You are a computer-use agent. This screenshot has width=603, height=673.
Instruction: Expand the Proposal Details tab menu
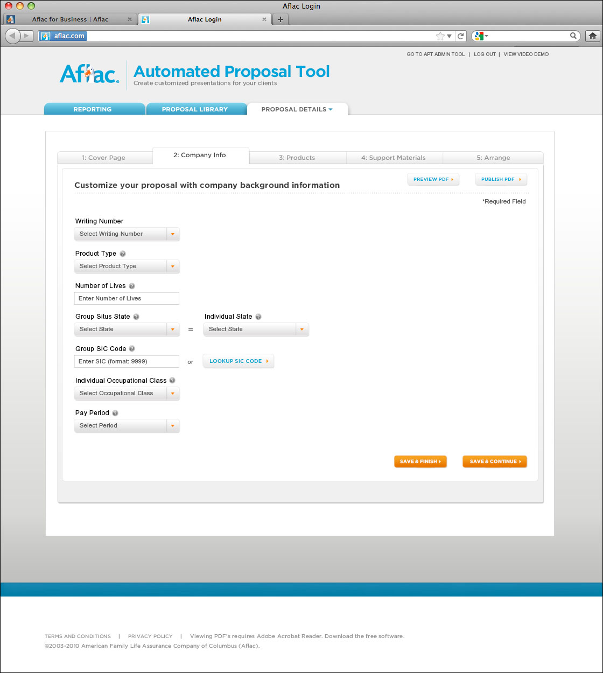pyautogui.click(x=331, y=109)
